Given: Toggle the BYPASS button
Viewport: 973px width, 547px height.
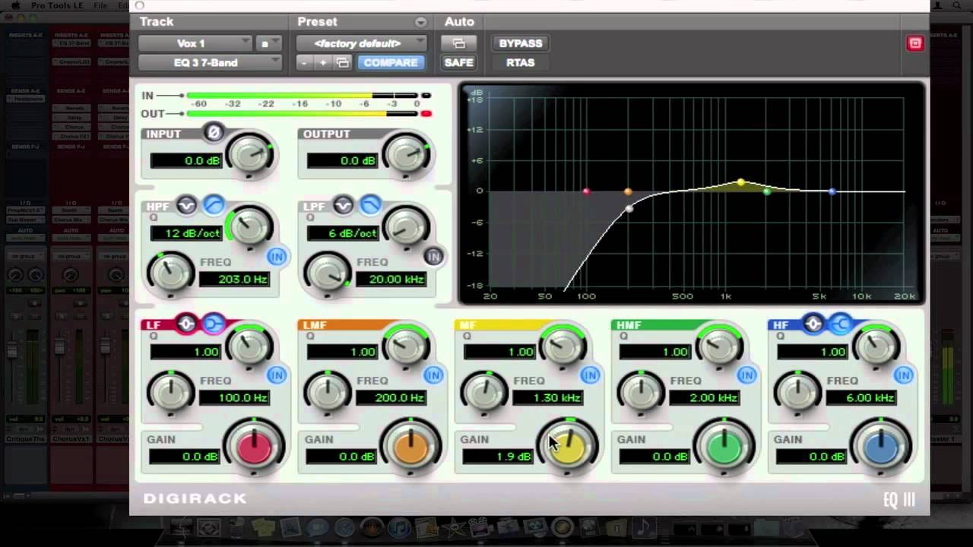Looking at the screenshot, I should coord(521,43).
